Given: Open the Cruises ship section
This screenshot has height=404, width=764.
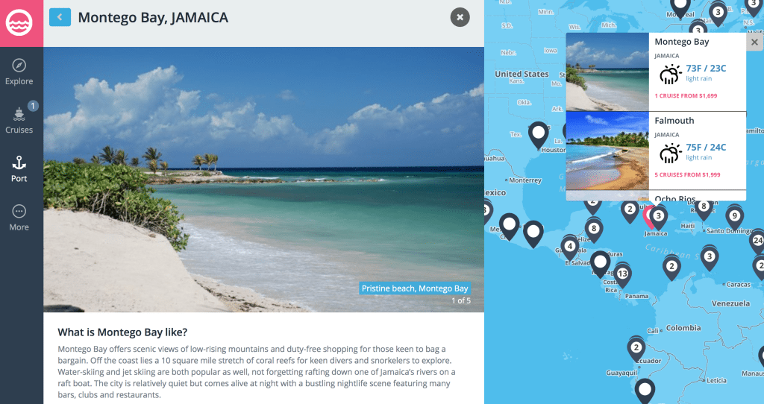Looking at the screenshot, I should (19, 120).
